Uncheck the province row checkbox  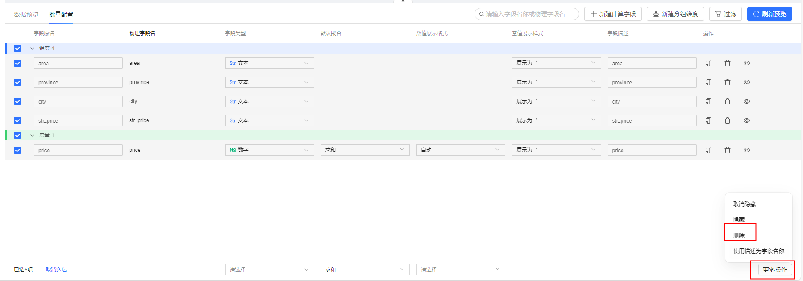coord(17,82)
